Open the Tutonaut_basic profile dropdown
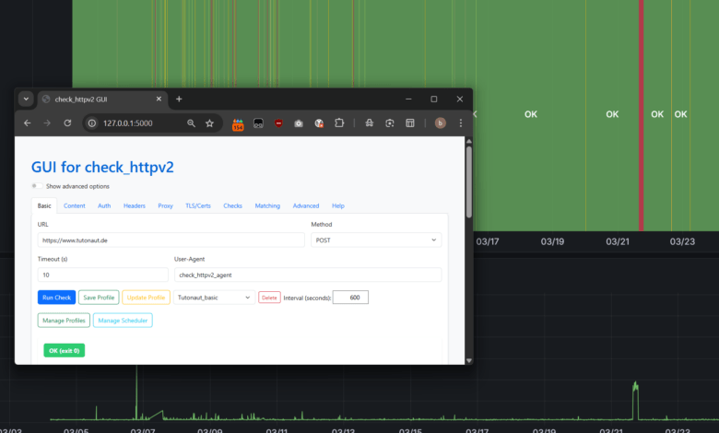Viewport: 719px width, 433px height. tap(214, 298)
